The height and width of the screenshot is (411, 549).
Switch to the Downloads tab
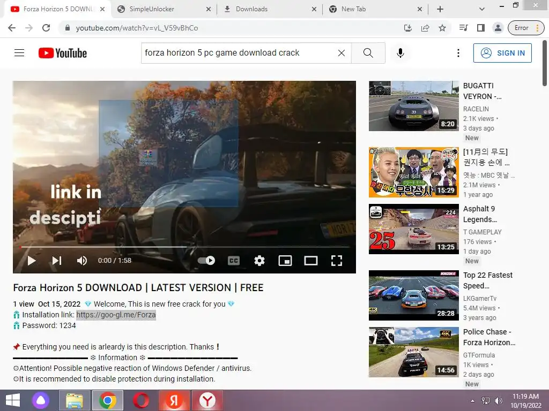tap(251, 9)
